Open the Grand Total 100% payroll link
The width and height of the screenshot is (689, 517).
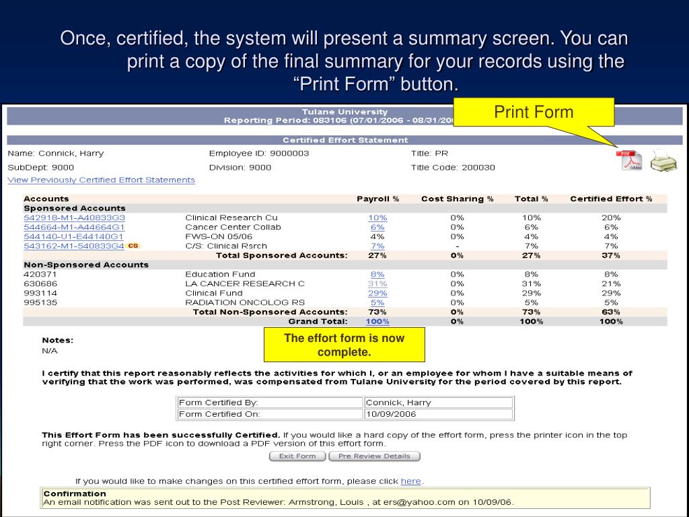(377, 321)
